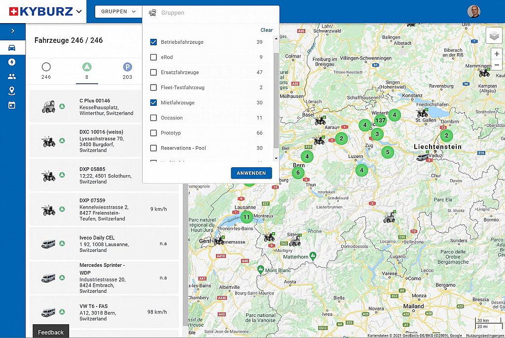Zoom in on the map
Viewport: 505px width, 338px height.
496,54
